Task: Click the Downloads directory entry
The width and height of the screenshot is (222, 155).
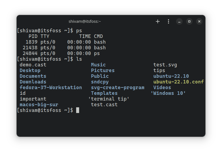Action: 33,82
